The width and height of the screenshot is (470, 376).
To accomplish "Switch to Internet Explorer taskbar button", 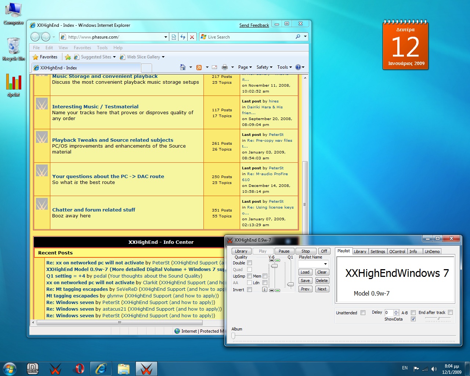I will tap(101, 369).
